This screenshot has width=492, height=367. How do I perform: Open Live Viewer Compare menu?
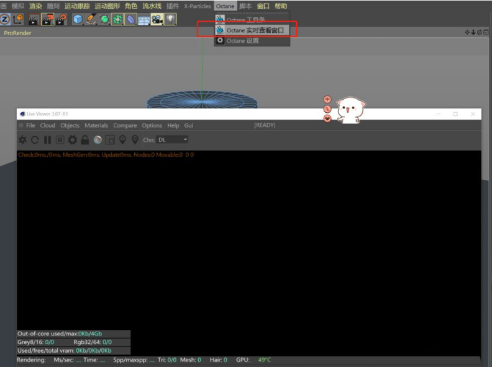coord(125,126)
